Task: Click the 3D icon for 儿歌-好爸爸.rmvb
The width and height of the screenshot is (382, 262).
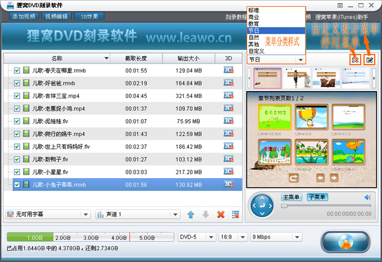Action: point(229,83)
